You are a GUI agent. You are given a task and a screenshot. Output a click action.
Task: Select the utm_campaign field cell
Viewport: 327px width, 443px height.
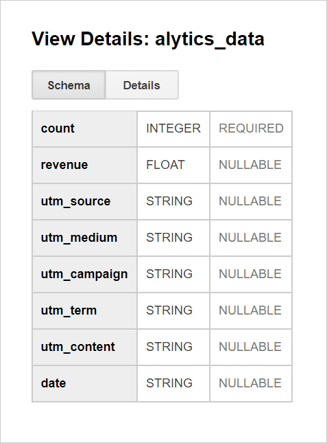84,274
